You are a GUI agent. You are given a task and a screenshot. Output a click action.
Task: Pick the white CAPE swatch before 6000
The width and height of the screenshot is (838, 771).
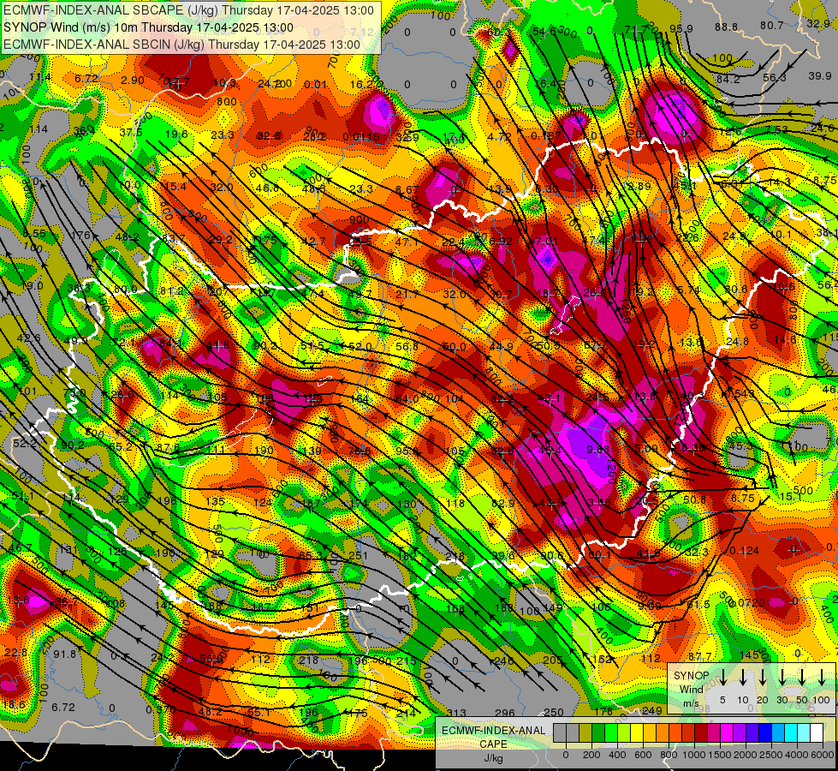(x=816, y=732)
